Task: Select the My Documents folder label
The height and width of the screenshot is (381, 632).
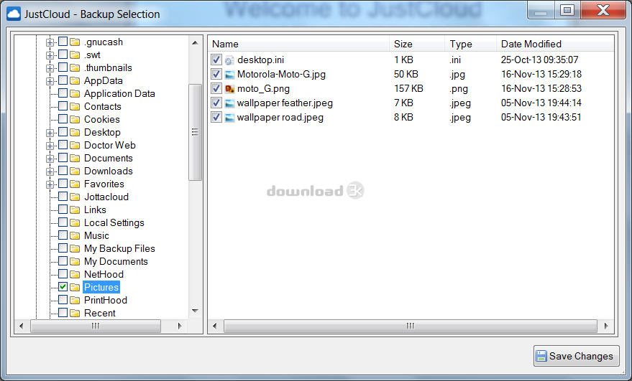Action: tap(116, 261)
